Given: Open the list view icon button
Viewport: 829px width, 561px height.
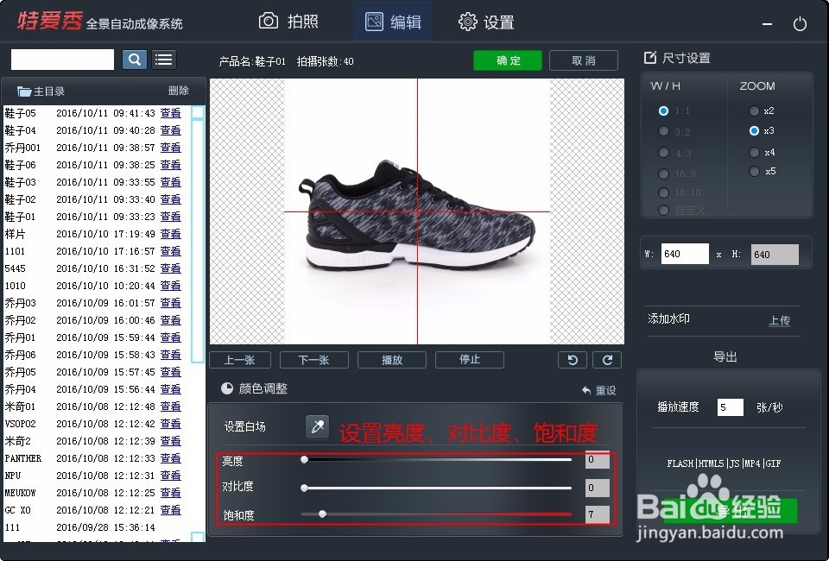Looking at the screenshot, I should click(164, 60).
